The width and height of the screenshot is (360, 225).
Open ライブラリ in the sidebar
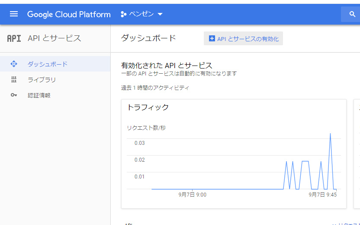55,80
